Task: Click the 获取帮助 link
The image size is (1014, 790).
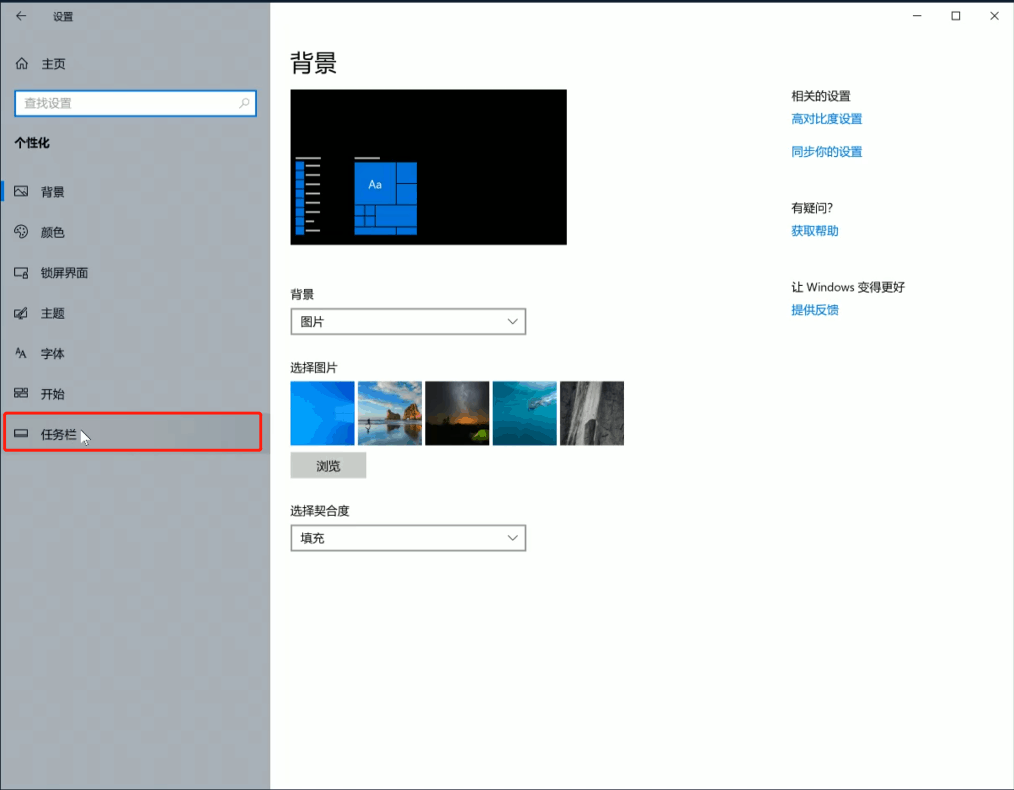Action: click(x=814, y=231)
